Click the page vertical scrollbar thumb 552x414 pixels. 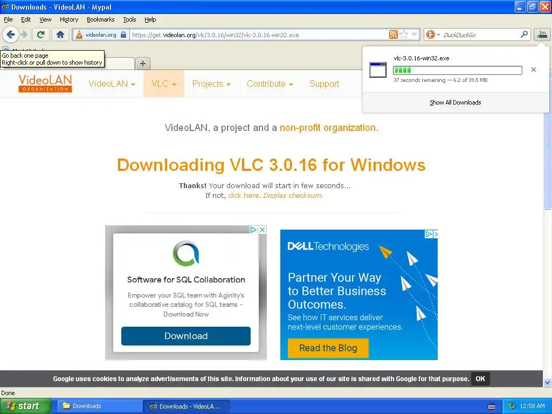point(547,144)
